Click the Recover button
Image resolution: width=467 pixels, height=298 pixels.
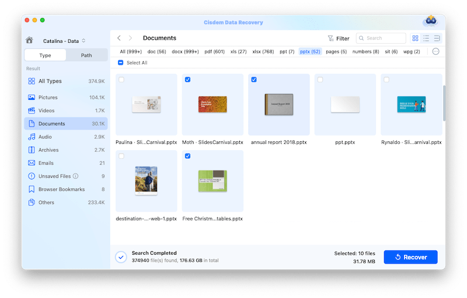pyautogui.click(x=410, y=257)
